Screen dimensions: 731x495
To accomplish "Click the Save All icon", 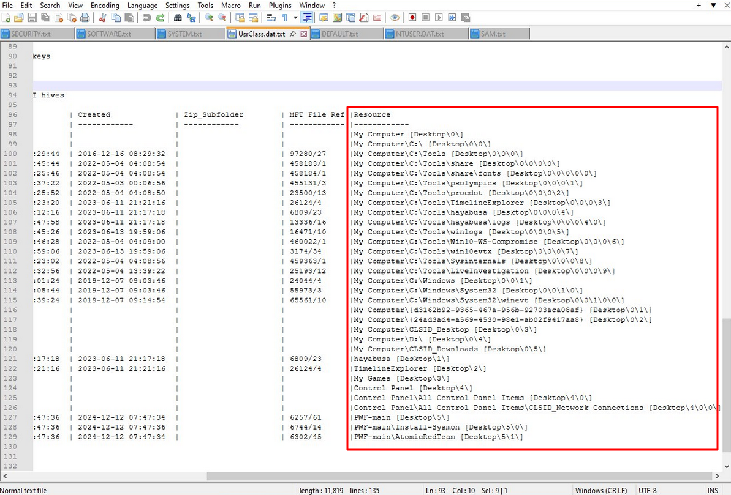I will pyautogui.click(x=45, y=18).
